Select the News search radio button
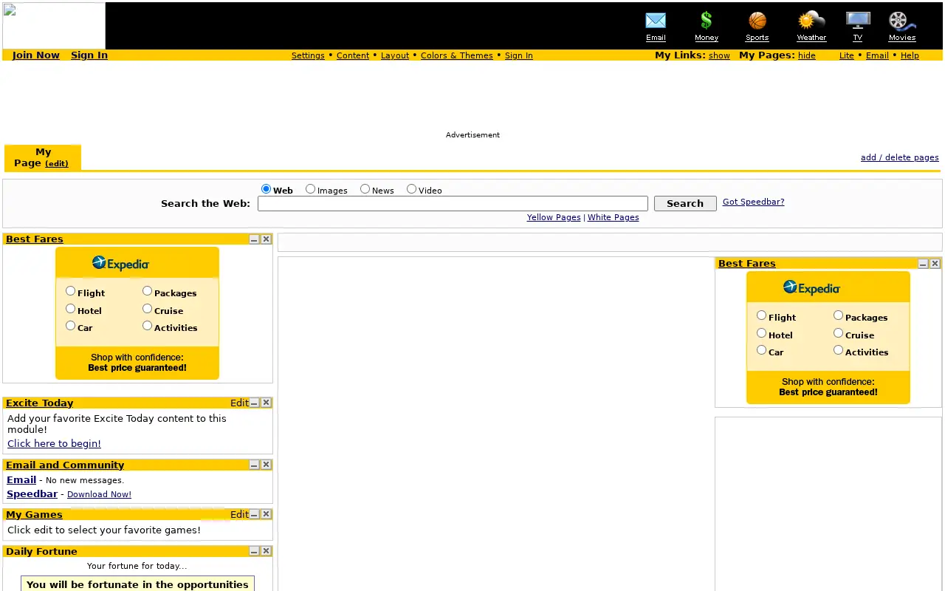945x591 pixels. [x=365, y=189]
